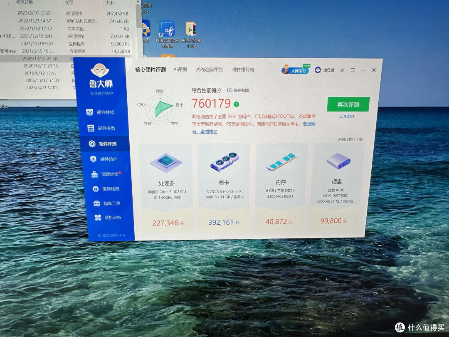449x337 pixels.
Task: Switch to the AI评测 tab
Action: point(180,69)
